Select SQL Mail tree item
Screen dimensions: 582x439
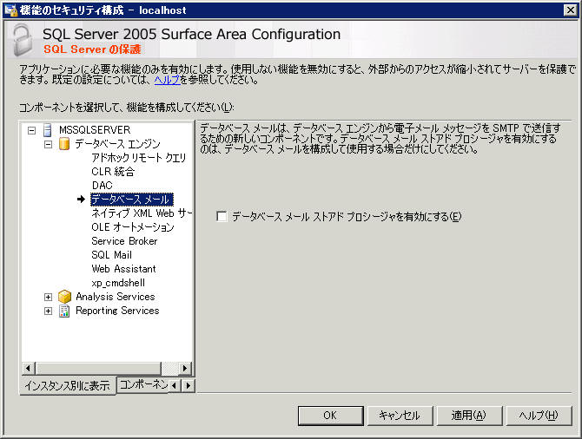[x=111, y=255]
